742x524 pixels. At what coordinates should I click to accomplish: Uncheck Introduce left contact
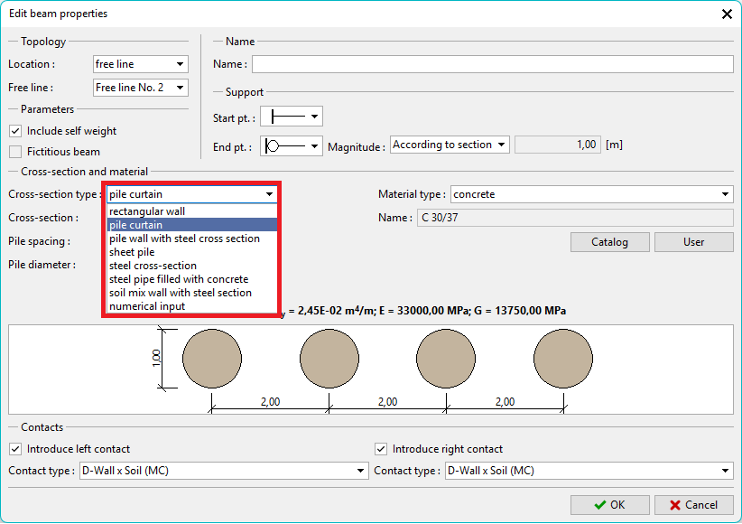point(15,449)
